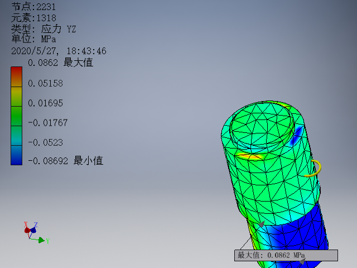Click the dark blue segment of the color bar
This screenshot has height=268, width=357.
(x=16, y=155)
